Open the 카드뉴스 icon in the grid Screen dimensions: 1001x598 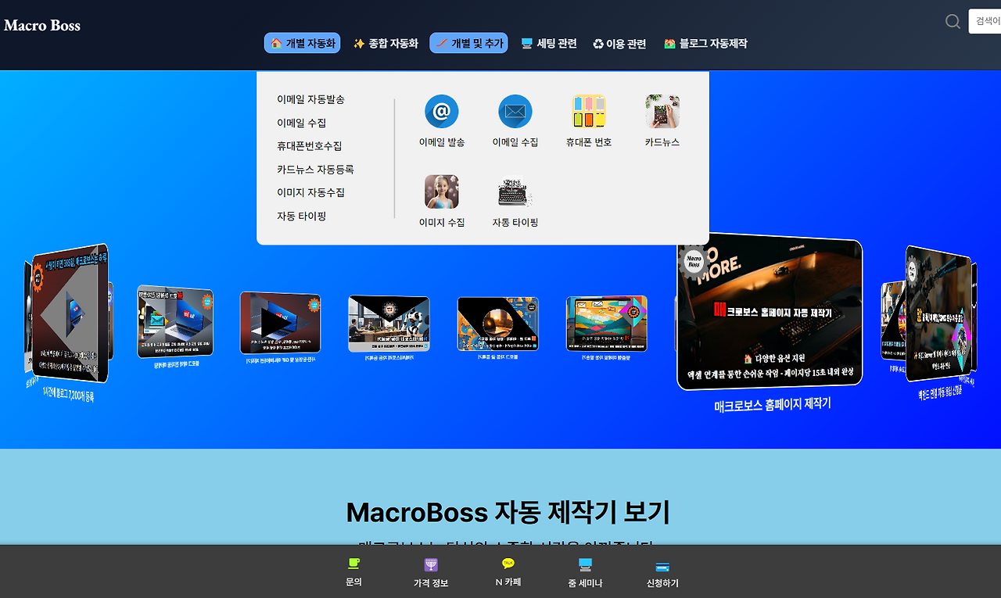coord(662,112)
